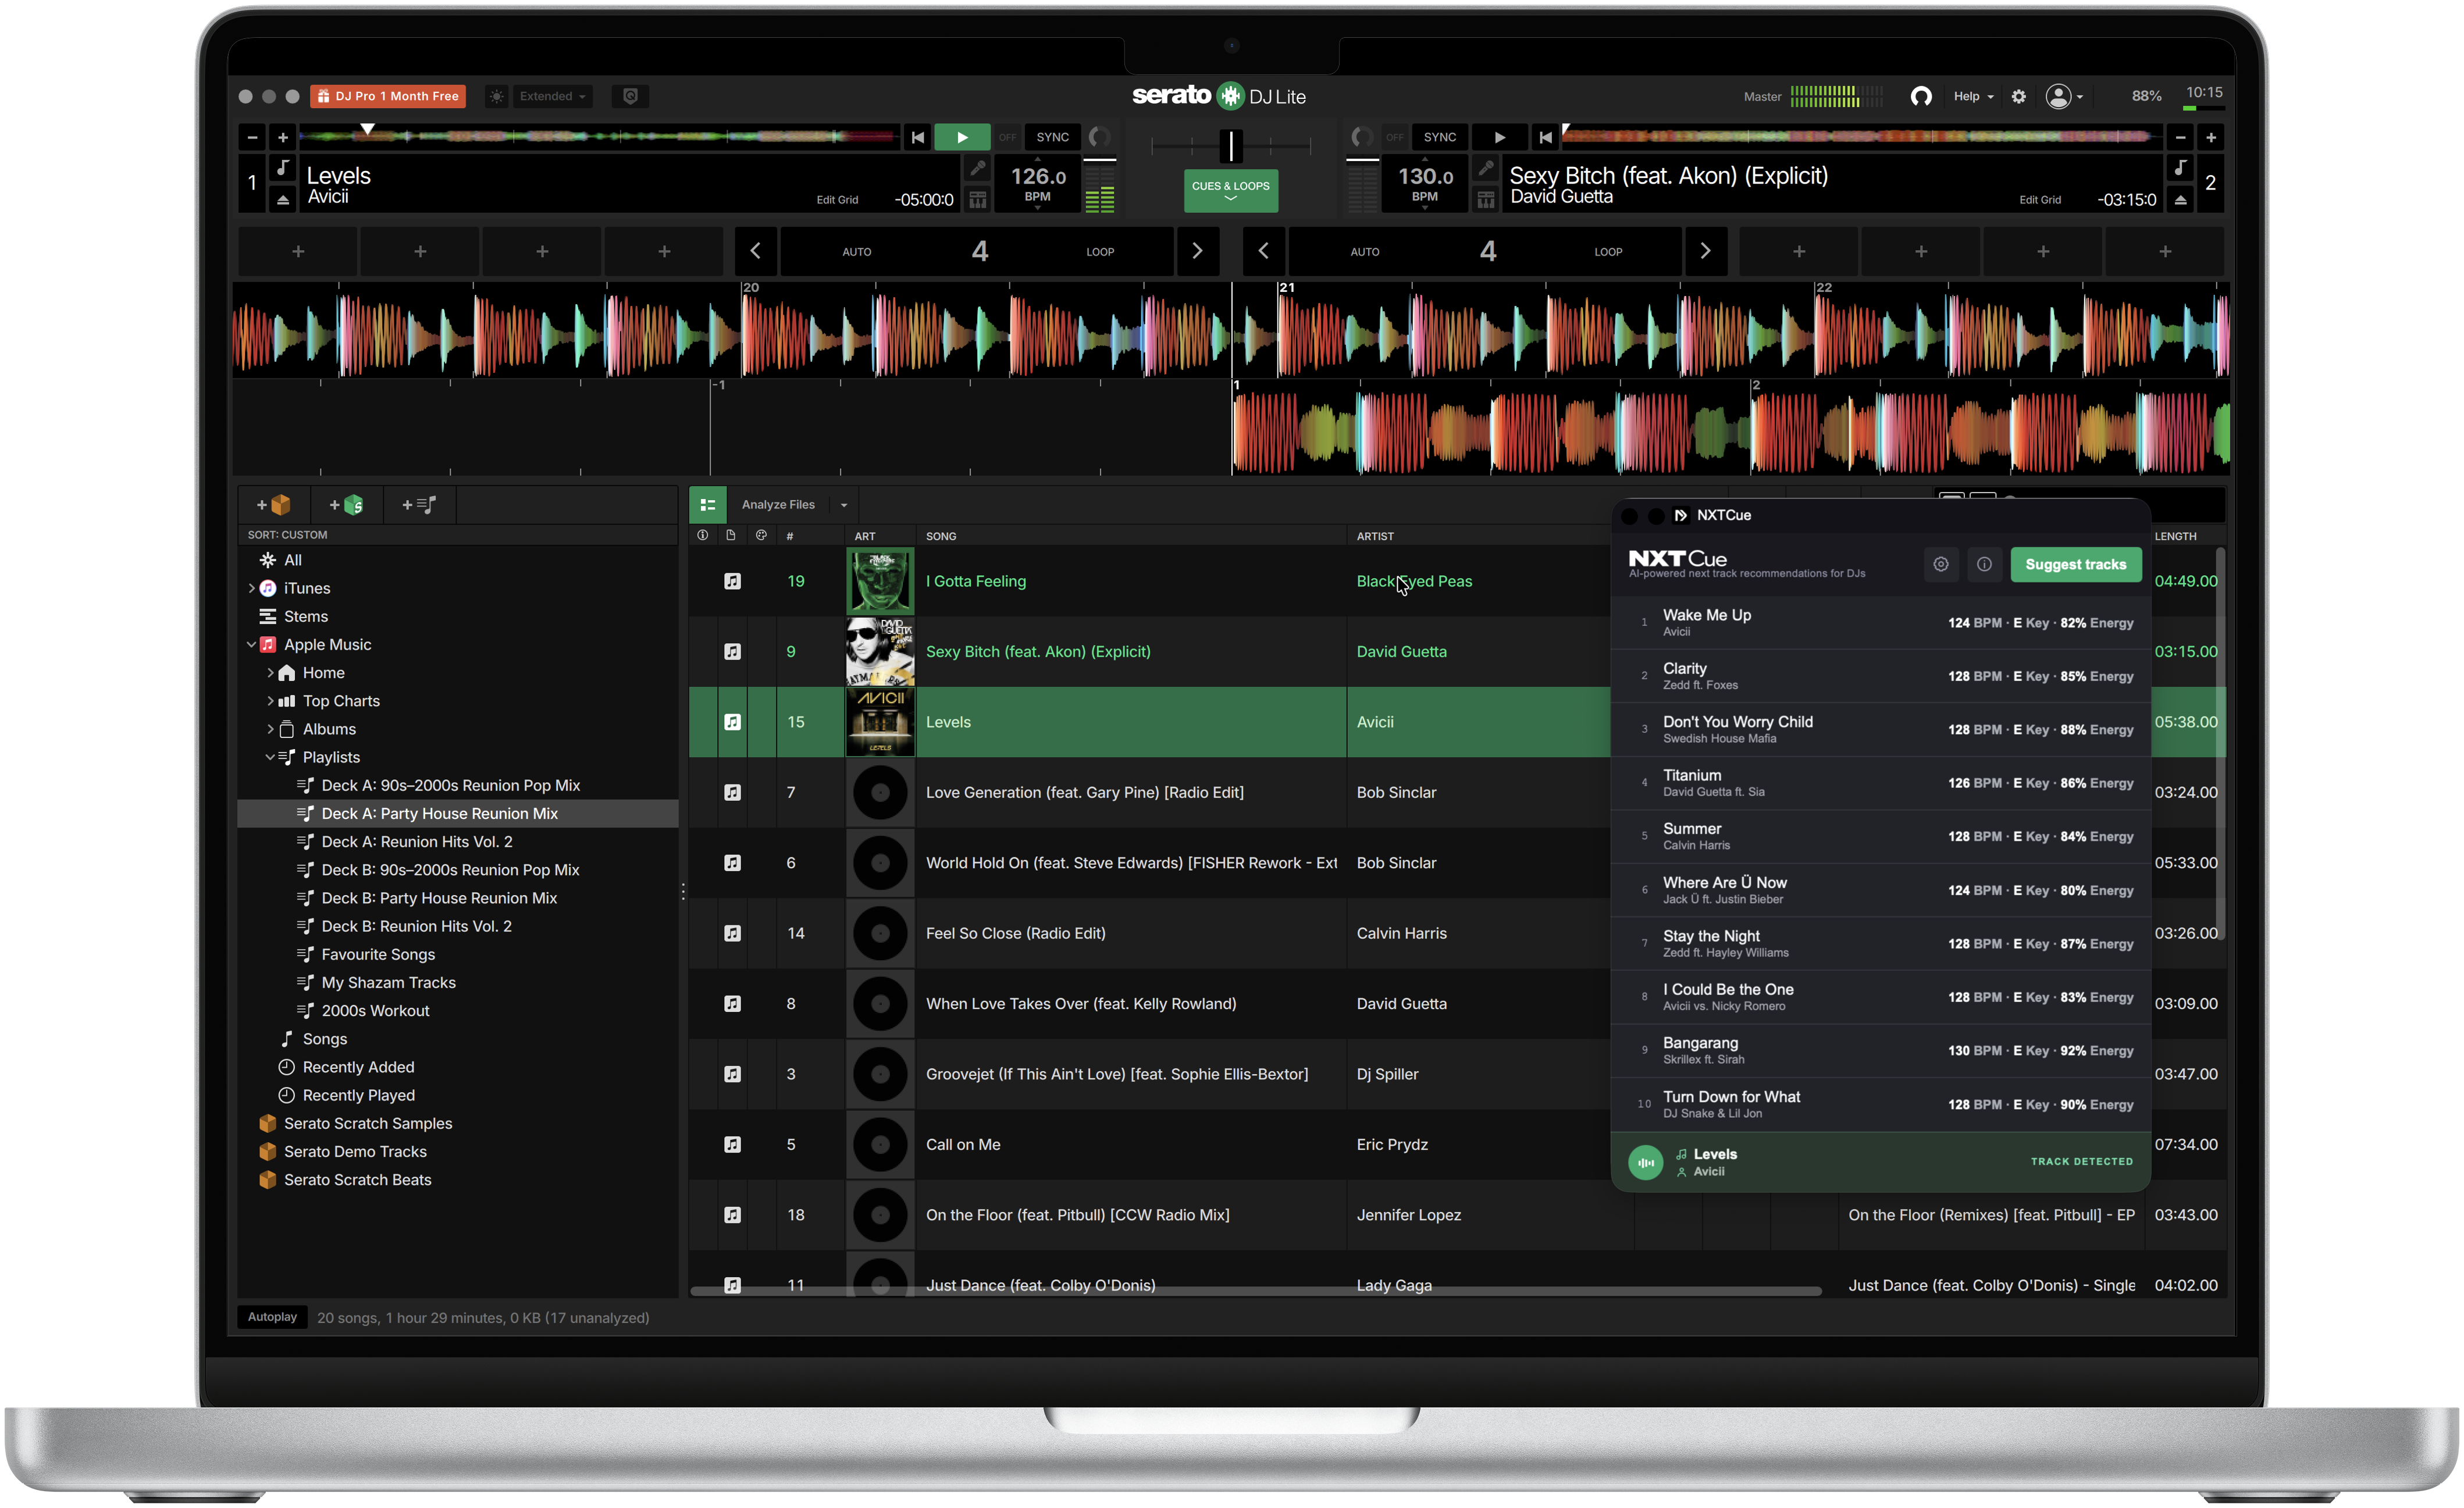Zoom in deck 1 waveform with plus

point(283,137)
